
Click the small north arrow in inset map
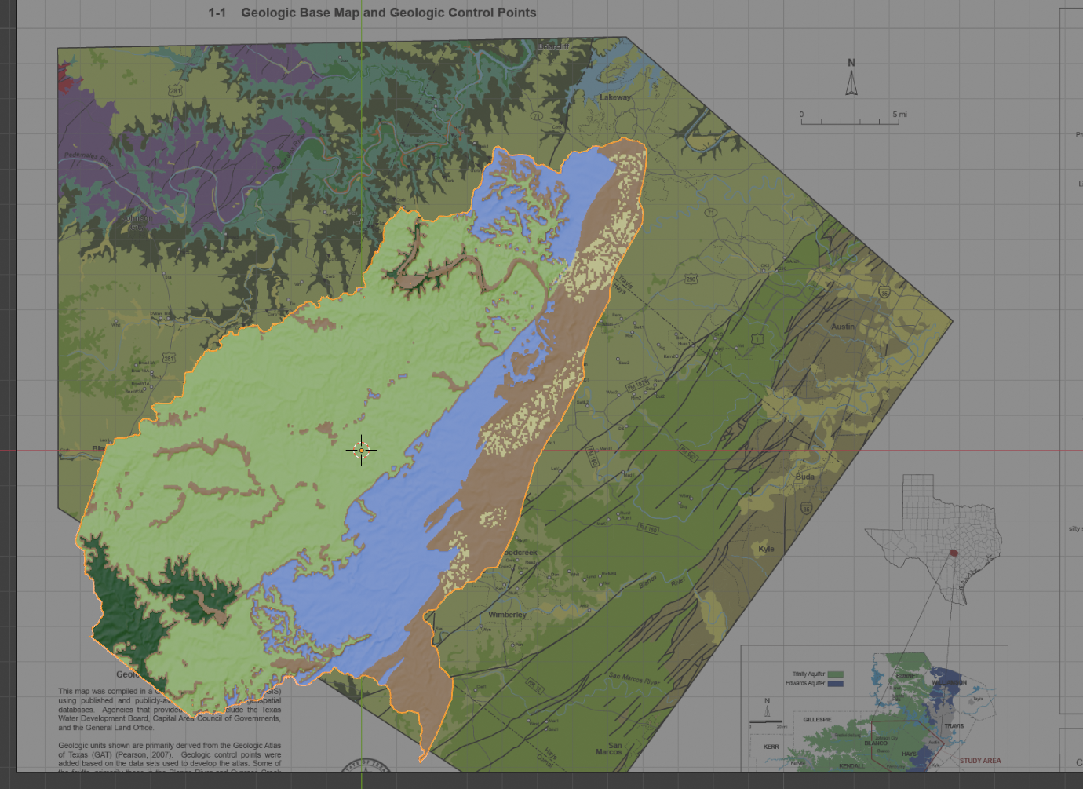tap(767, 711)
